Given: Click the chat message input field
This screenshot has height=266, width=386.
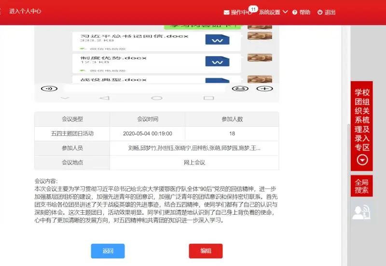Looking at the screenshot, I should [x=145, y=89].
